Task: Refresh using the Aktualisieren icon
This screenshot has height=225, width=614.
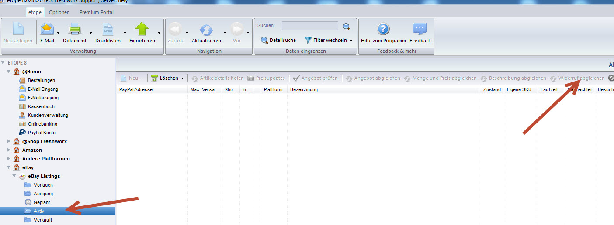Action: click(206, 29)
